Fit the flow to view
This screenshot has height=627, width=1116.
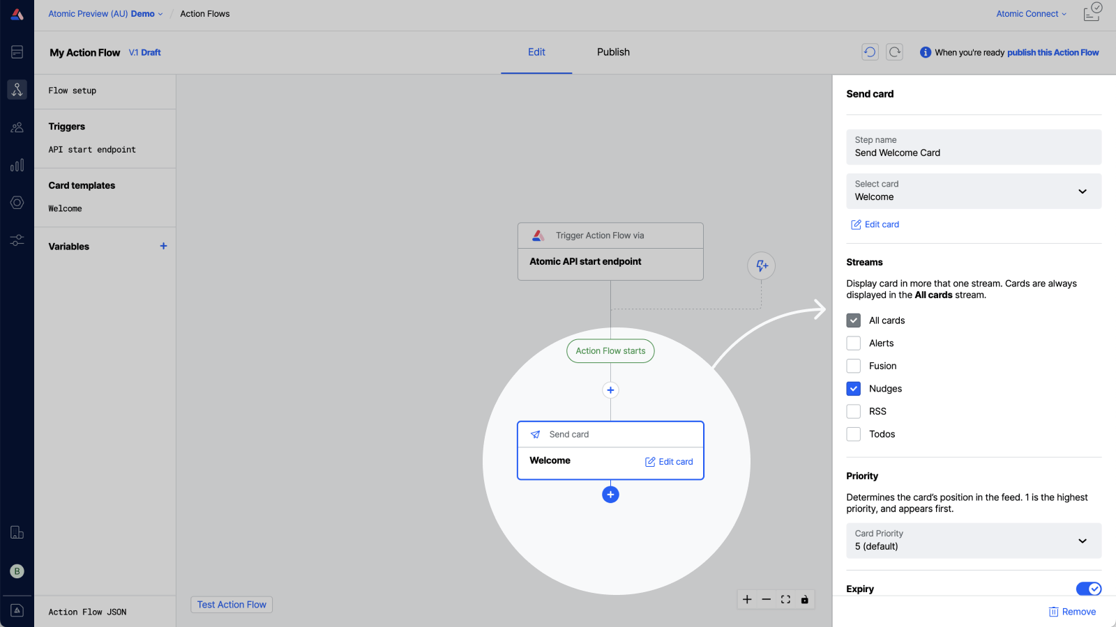click(785, 599)
